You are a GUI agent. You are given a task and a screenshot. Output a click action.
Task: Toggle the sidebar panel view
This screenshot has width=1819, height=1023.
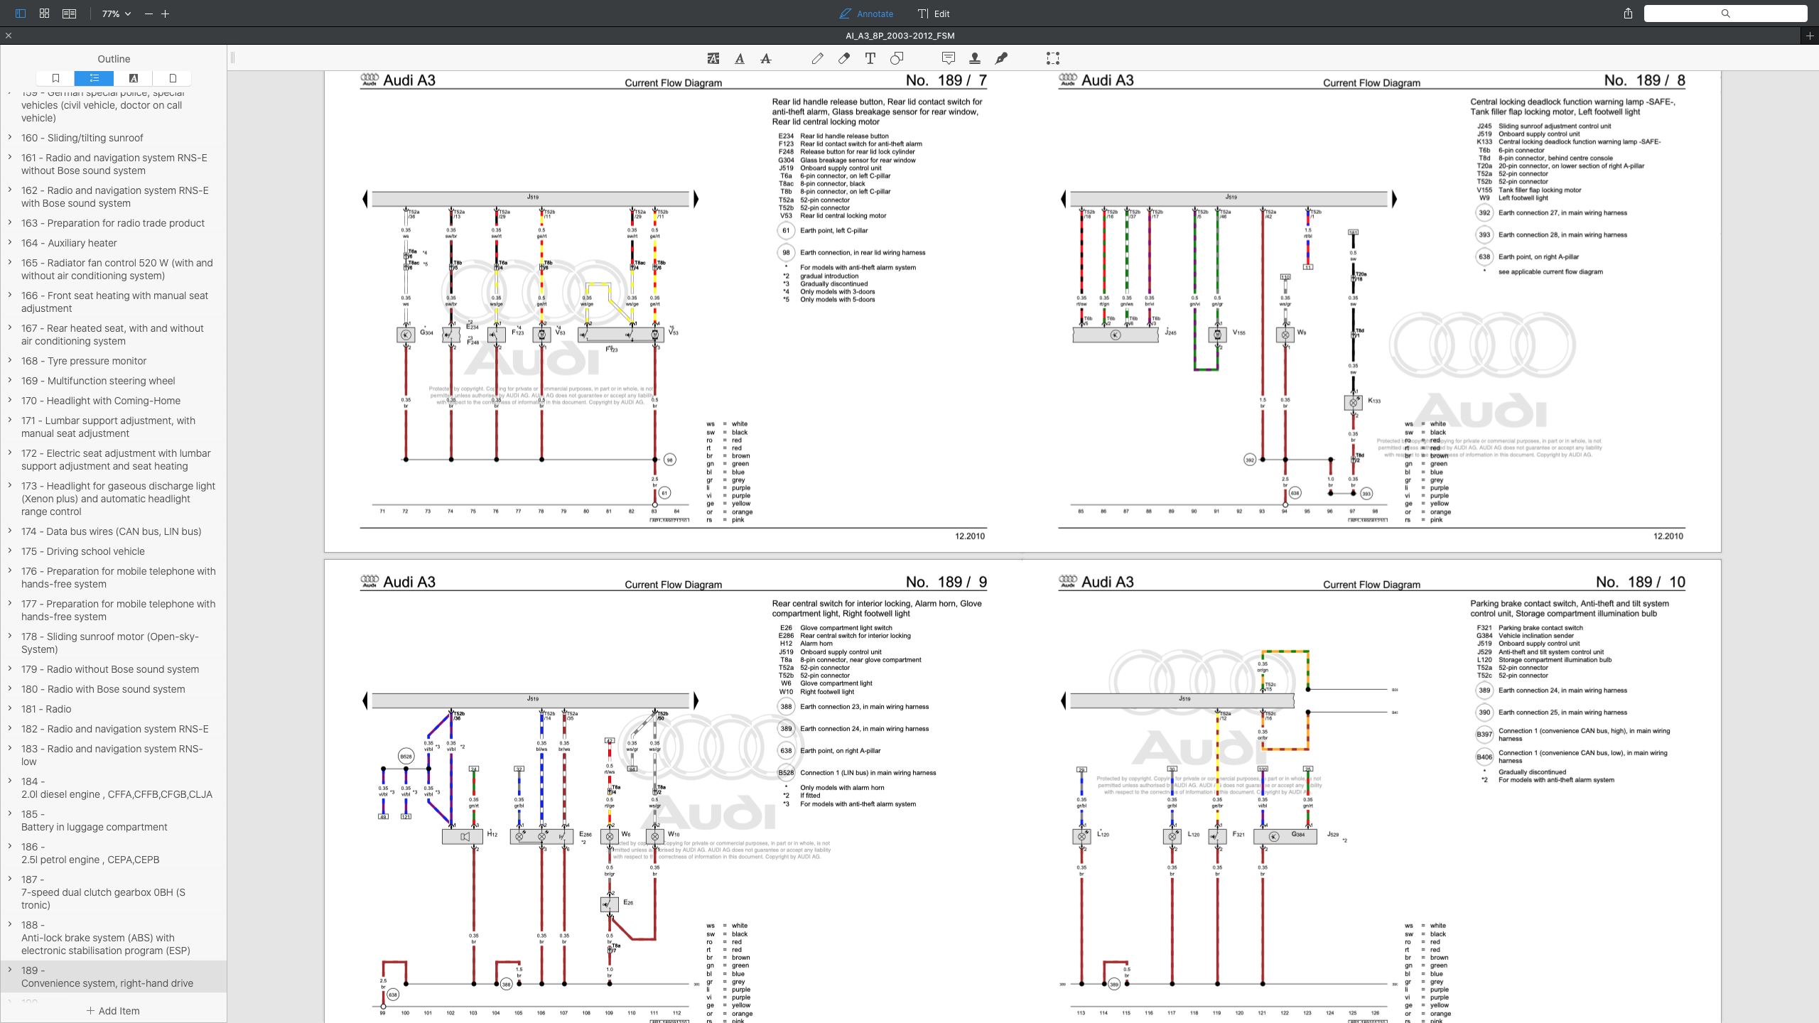(x=20, y=13)
